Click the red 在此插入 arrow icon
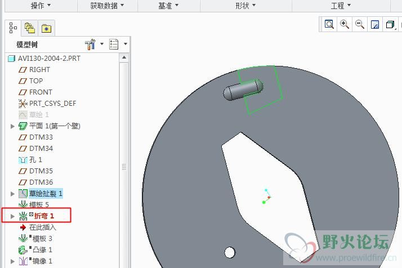The image size is (402, 268). (x=23, y=227)
